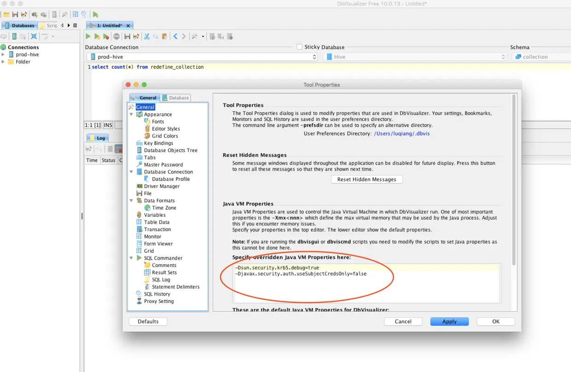The image size is (571, 372).
Task: Open the prod-hive Database Connection dropdown
Action: click(x=202, y=57)
